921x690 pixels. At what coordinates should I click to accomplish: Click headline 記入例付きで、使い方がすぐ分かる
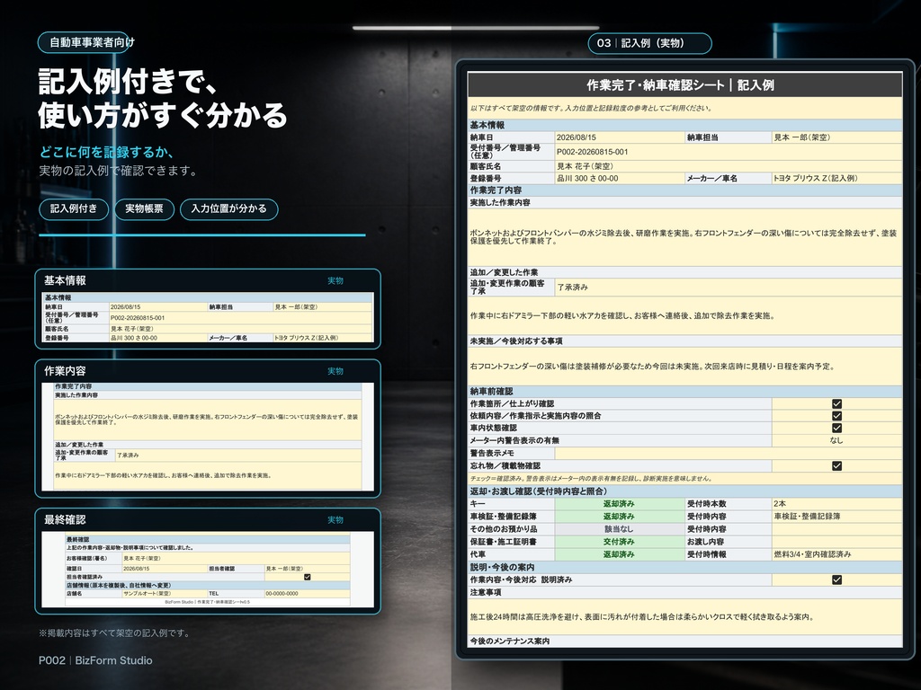click(x=163, y=98)
